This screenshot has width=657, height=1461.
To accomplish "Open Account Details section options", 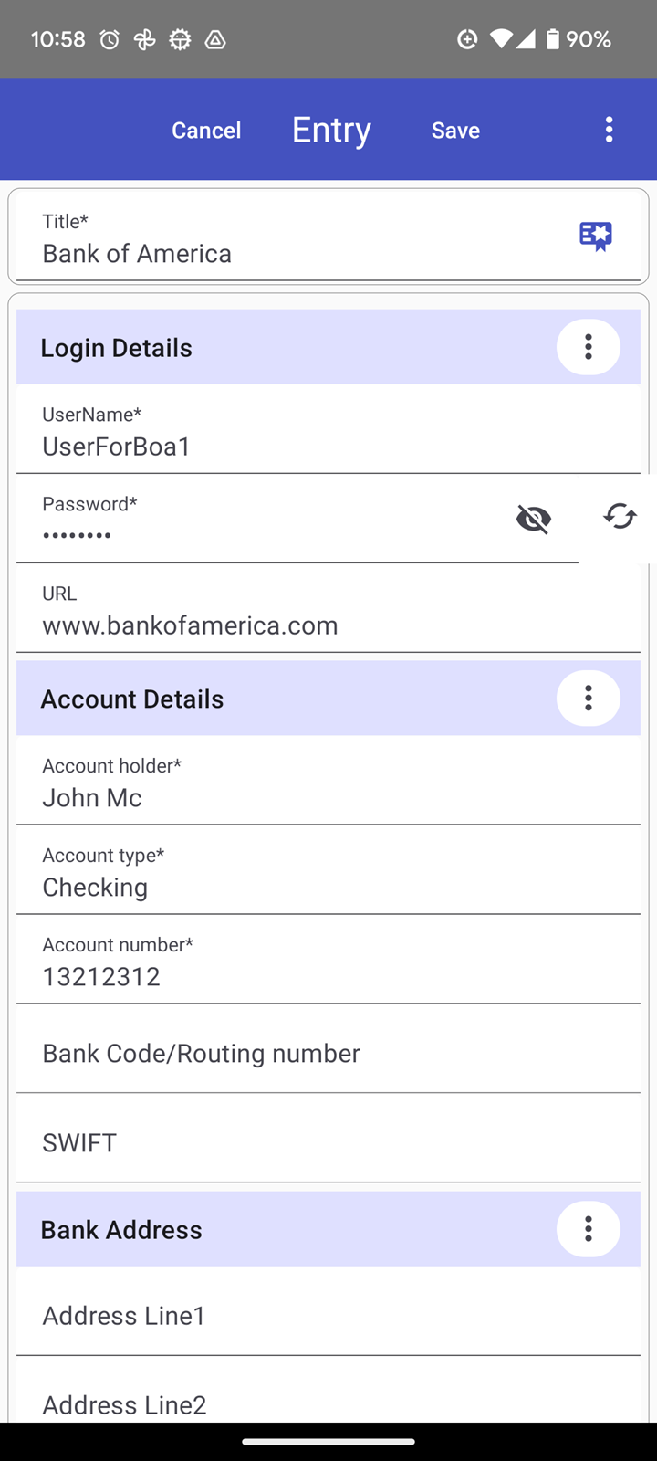I will coord(589,699).
